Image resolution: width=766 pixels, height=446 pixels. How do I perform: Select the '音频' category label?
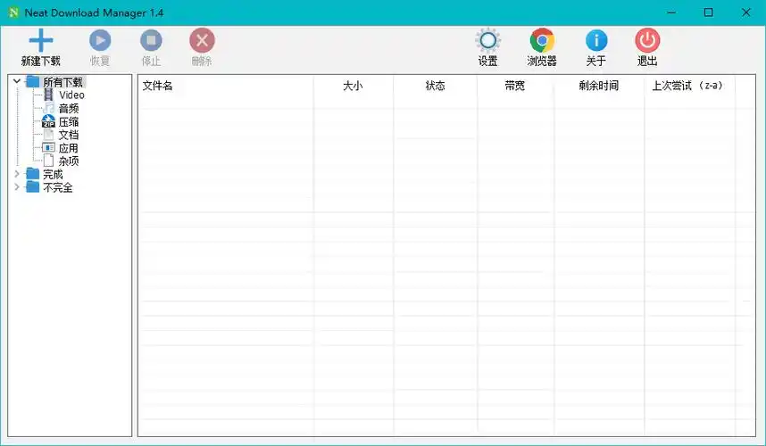click(x=69, y=108)
